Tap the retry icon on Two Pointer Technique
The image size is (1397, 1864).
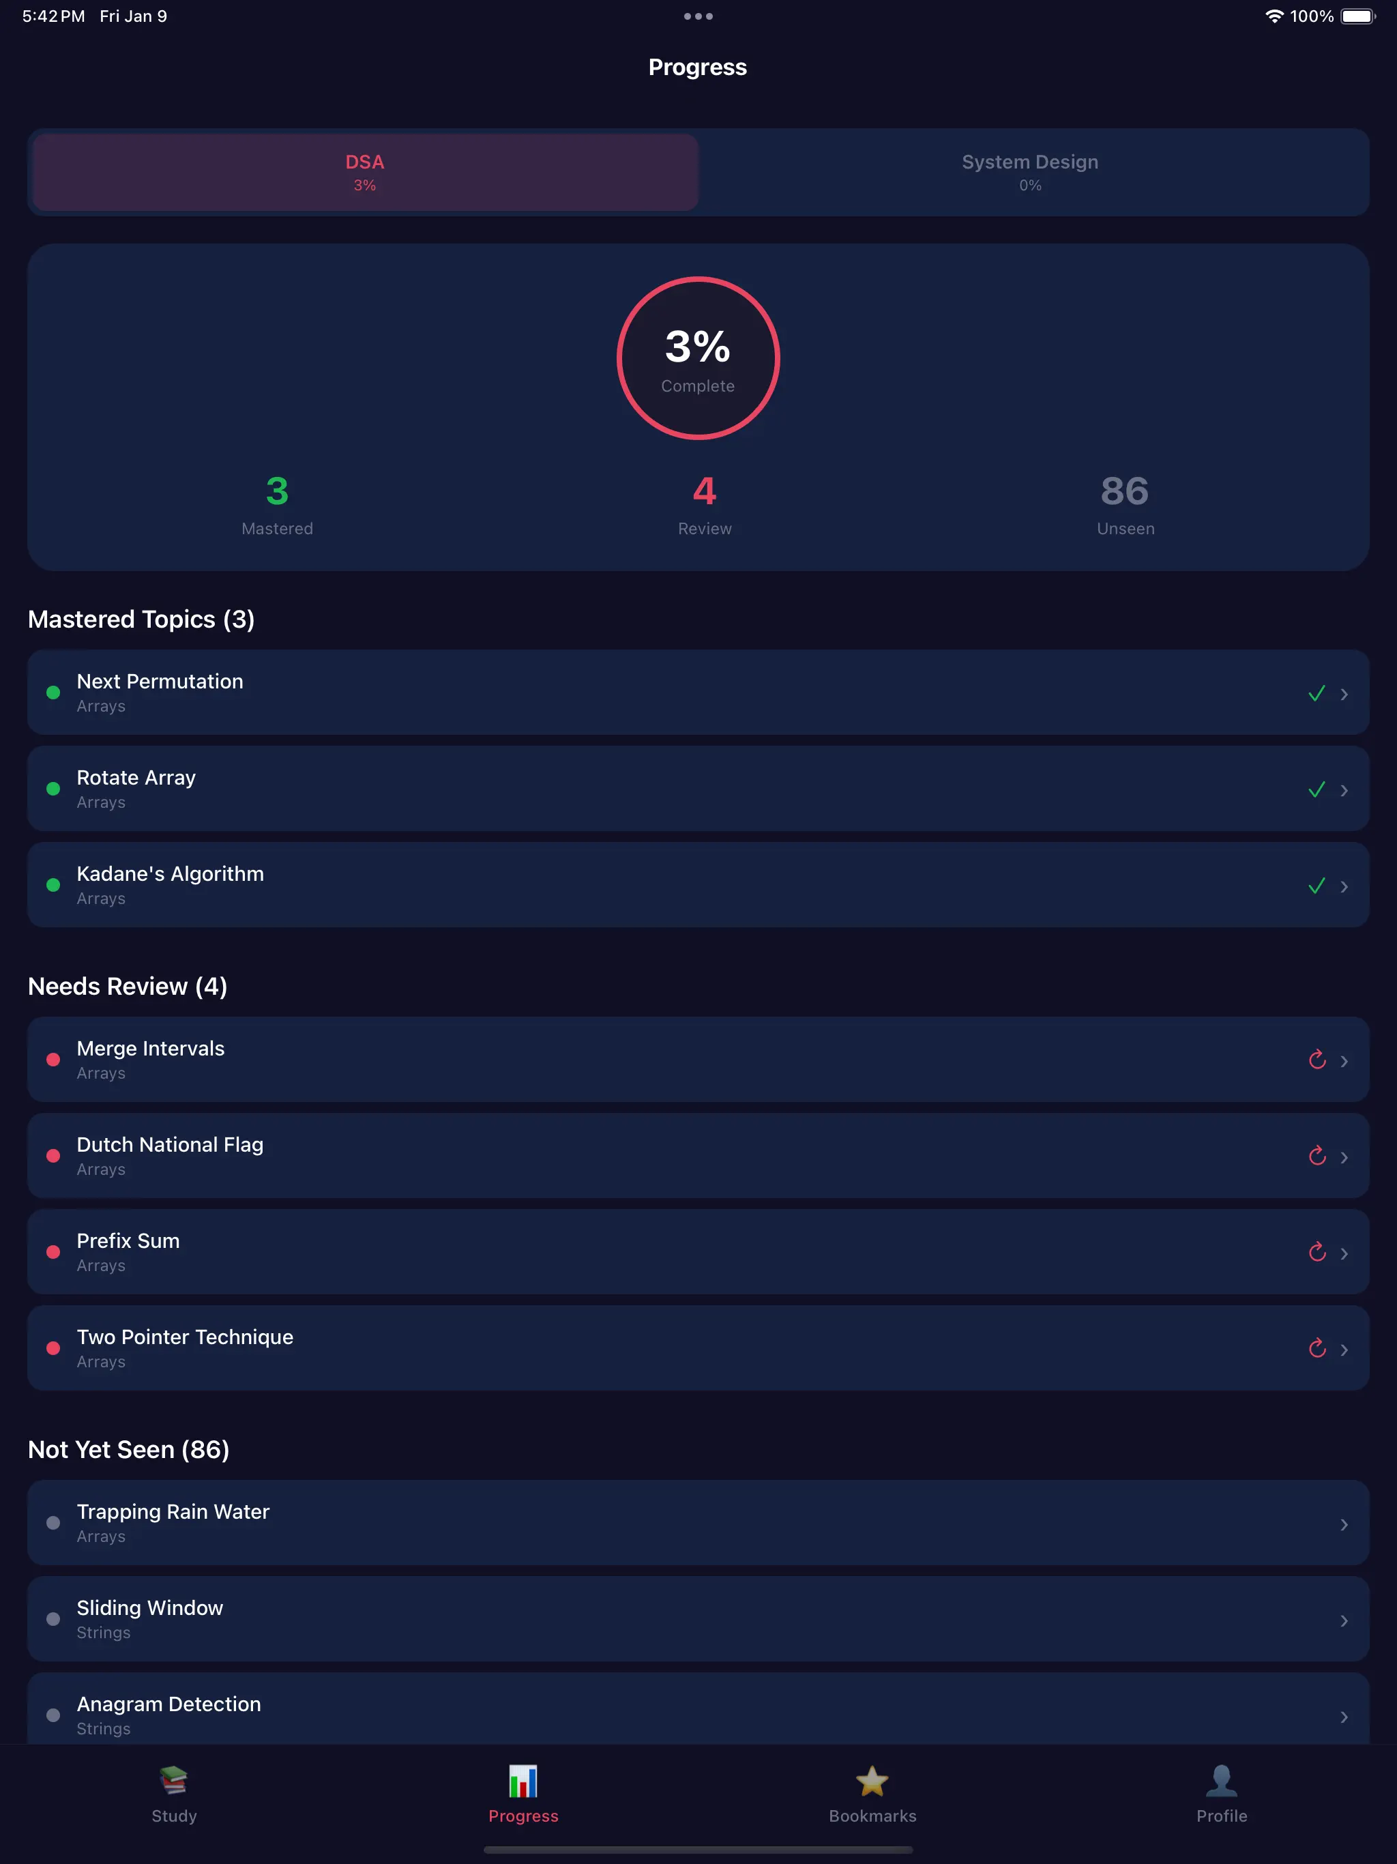(1317, 1348)
